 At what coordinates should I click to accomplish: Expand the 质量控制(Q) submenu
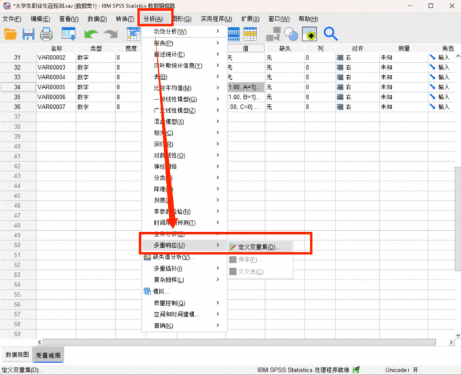click(184, 303)
